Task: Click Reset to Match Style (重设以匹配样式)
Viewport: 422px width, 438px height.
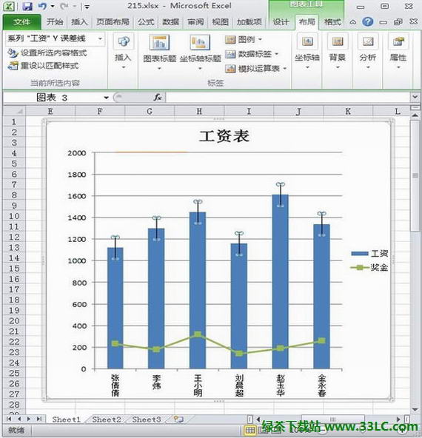Action: (x=44, y=66)
